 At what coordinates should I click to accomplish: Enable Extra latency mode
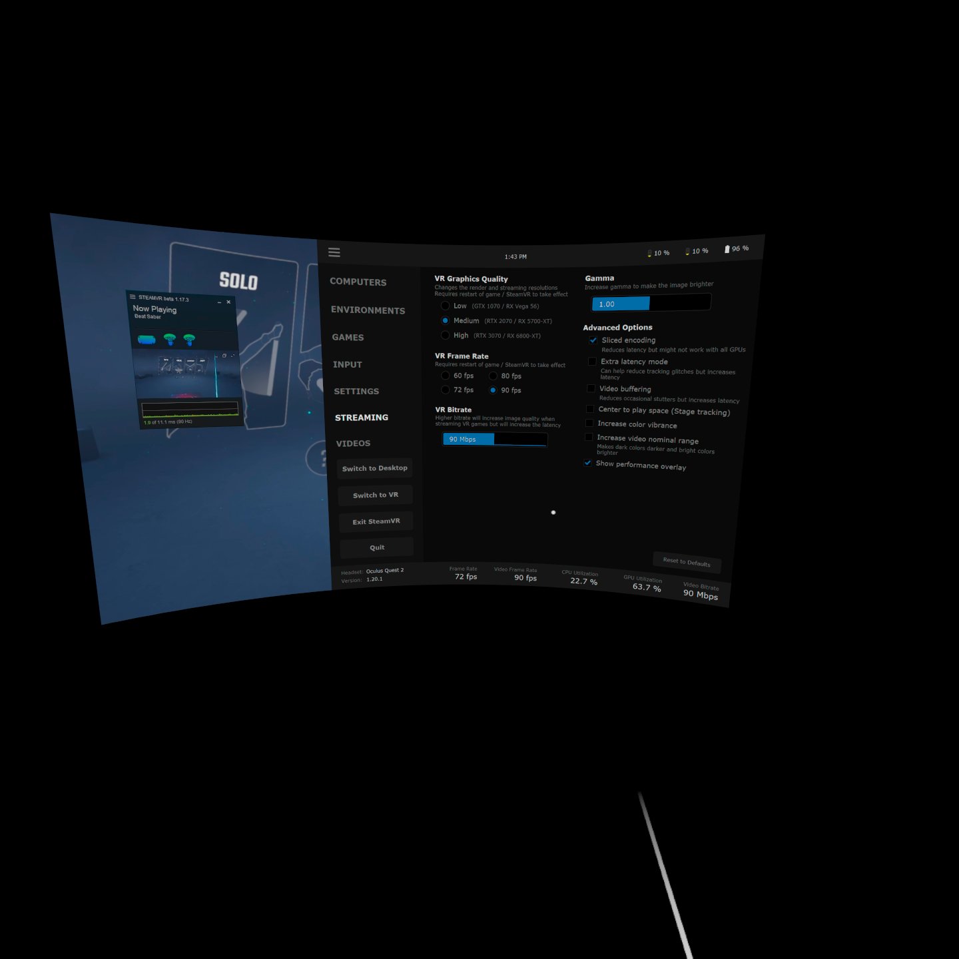click(592, 361)
